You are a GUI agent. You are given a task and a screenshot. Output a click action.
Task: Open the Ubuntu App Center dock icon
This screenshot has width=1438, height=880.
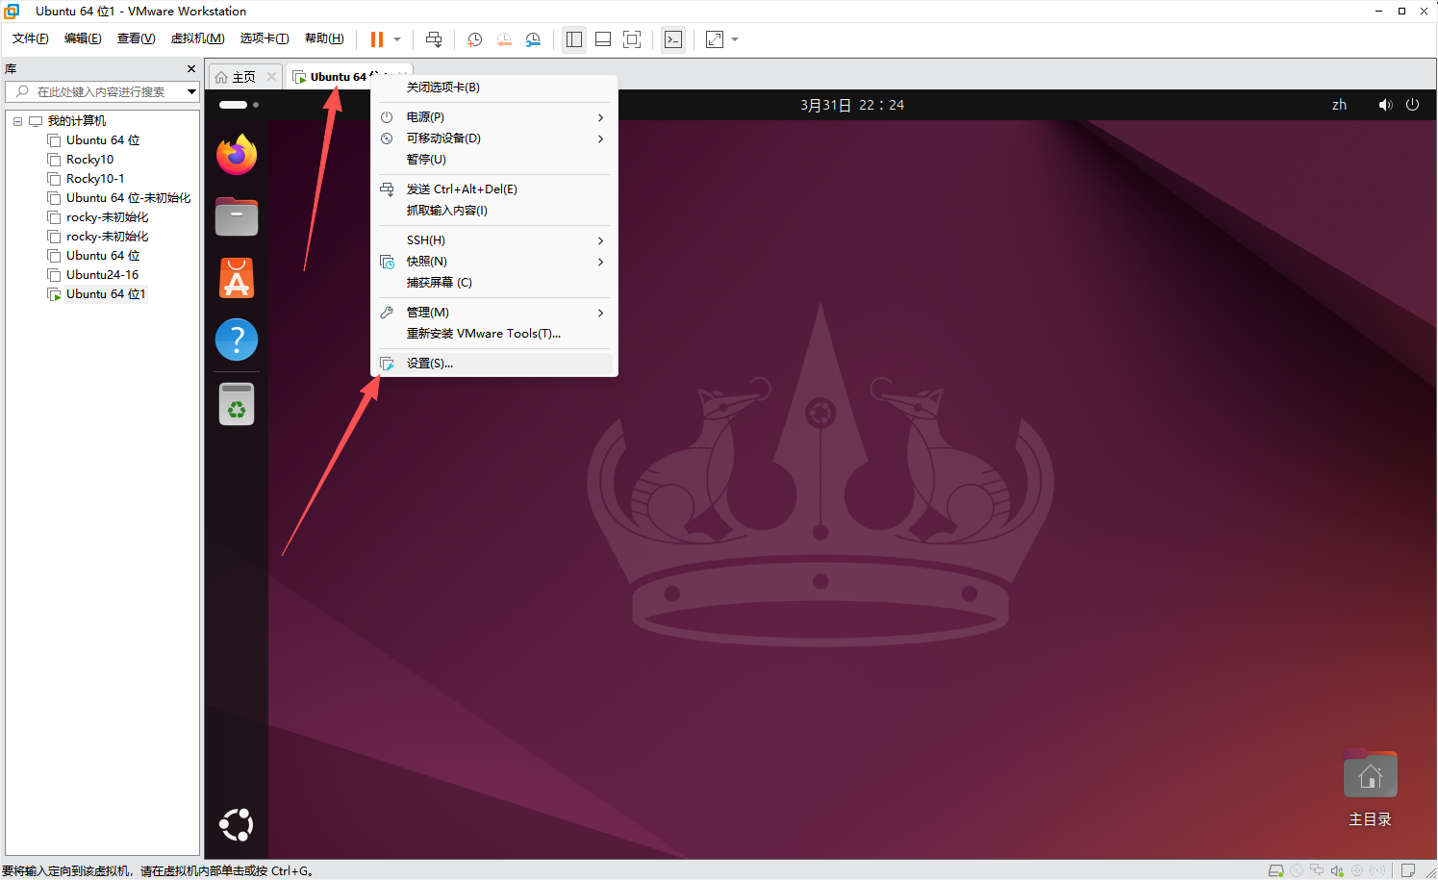(237, 278)
